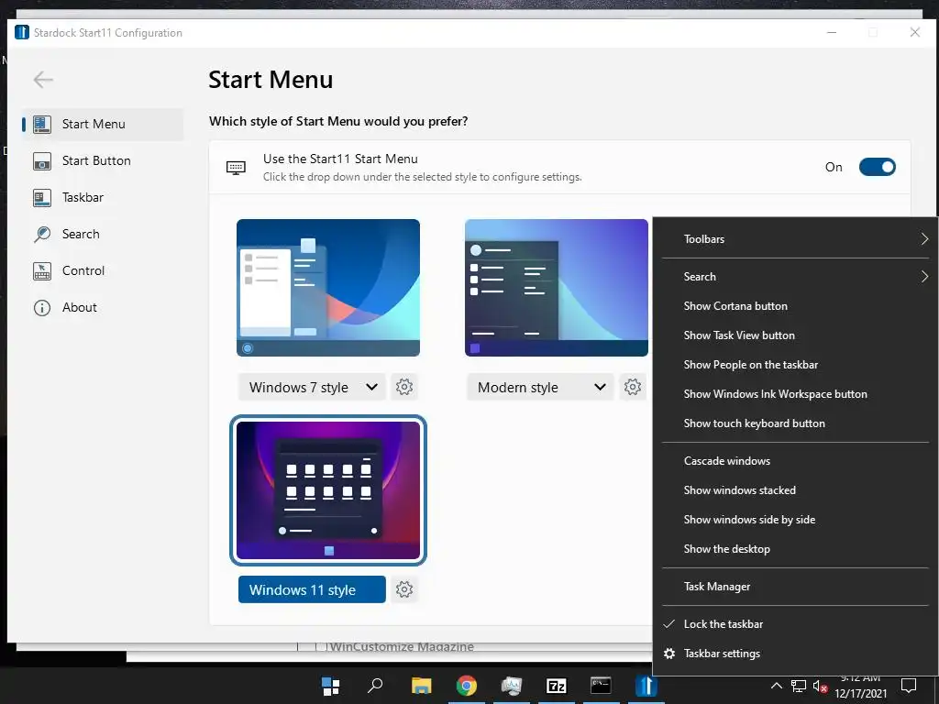Open 7-Zip from the taskbar
939x704 pixels.
557,686
